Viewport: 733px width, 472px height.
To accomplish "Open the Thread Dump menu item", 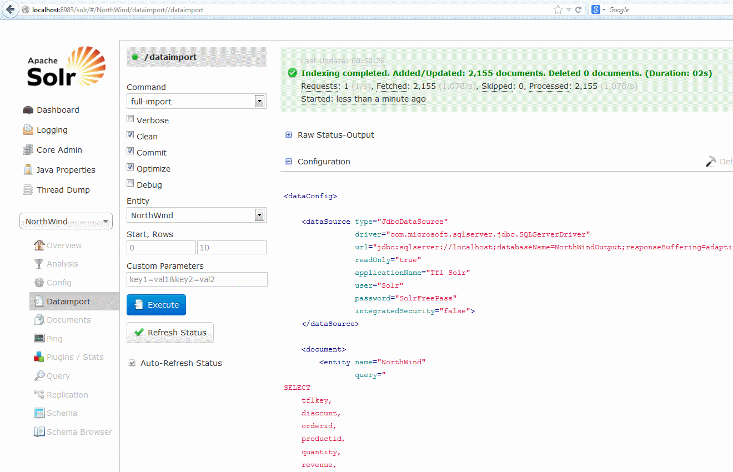I will 63,190.
